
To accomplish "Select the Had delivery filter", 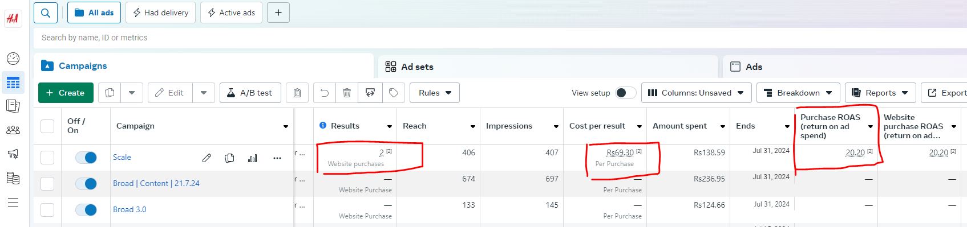I will 160,13.
